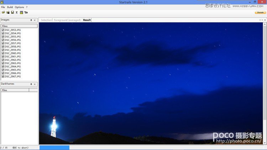Select file name DSC_2965.JPG
The width and height of the screenshot is (267, 150).
point(13,70)
